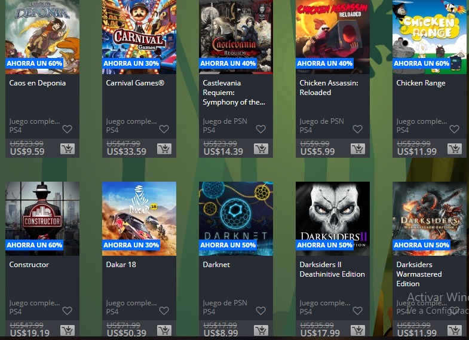
Task: Add Chicken Range to cart
Action: tap(455, 149)
